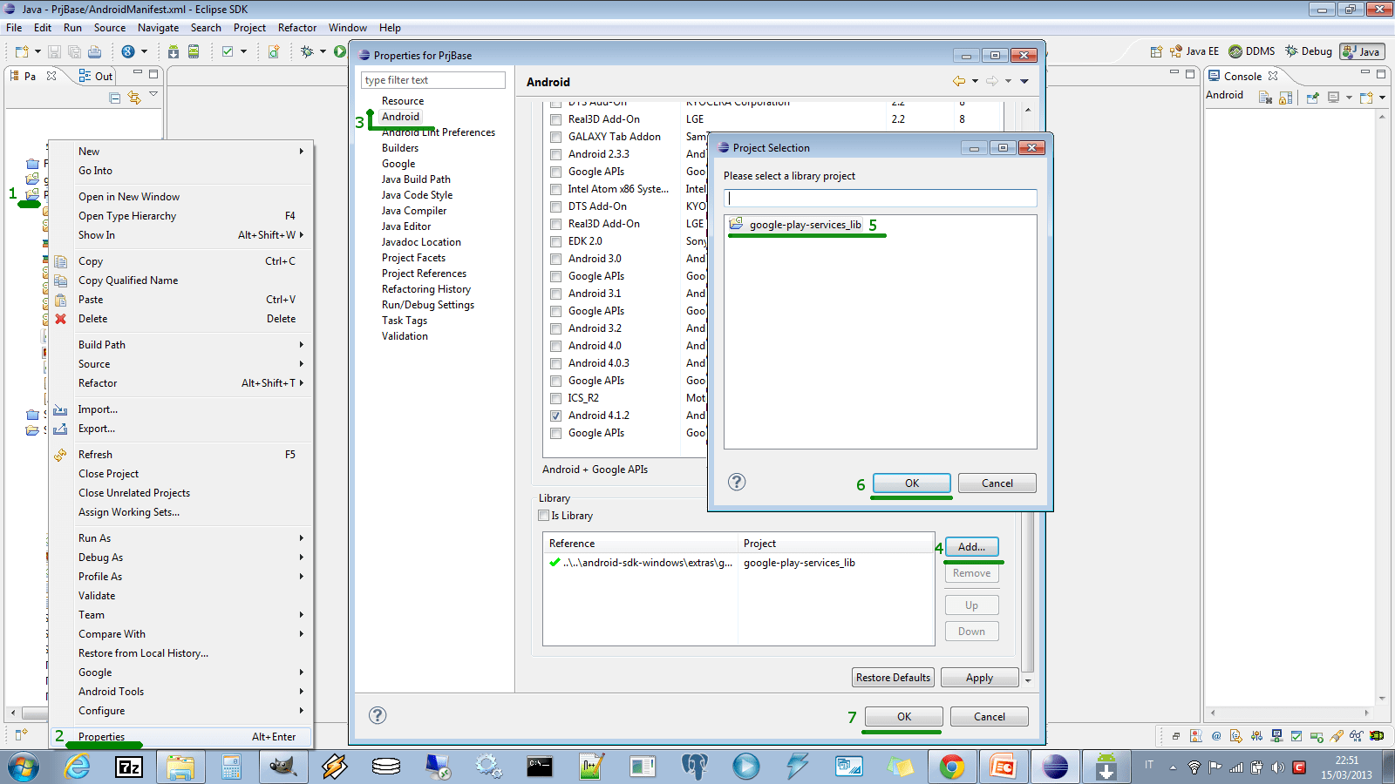This screenshot has height=784, width=1395.
Task: Click the New wizard icon in Eclipse toolbar
Action: pos(22,52)
